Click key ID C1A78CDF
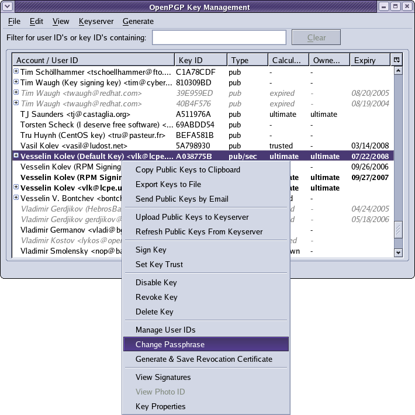Screen dimensions: 415x415 pos(196,72)
